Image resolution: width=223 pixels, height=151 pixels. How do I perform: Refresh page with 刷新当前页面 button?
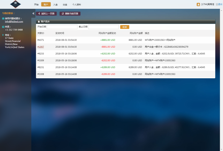(x=70, y=14)
